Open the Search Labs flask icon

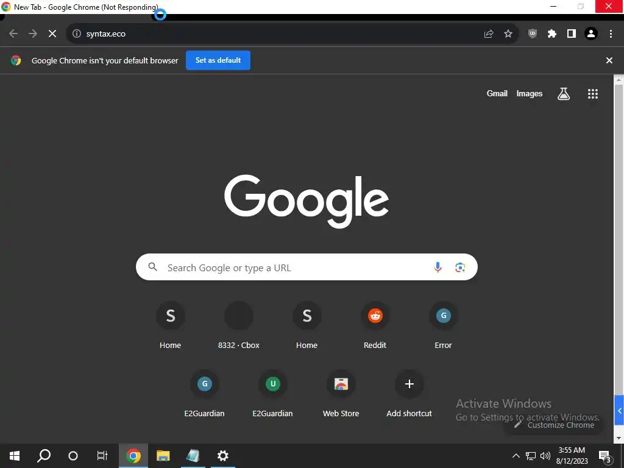[x=564, y=94]
